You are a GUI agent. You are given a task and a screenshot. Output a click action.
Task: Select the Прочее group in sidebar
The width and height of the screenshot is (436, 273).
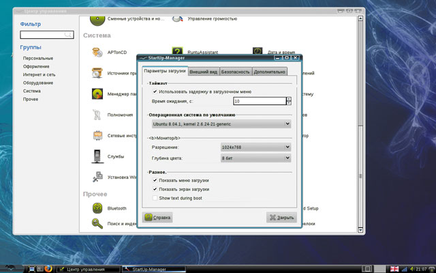coord(31,99)
